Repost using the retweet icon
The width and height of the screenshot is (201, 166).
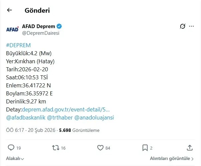click(55, 148)
